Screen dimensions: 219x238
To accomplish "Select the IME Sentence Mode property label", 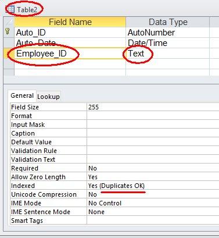I will click(41, 212).
